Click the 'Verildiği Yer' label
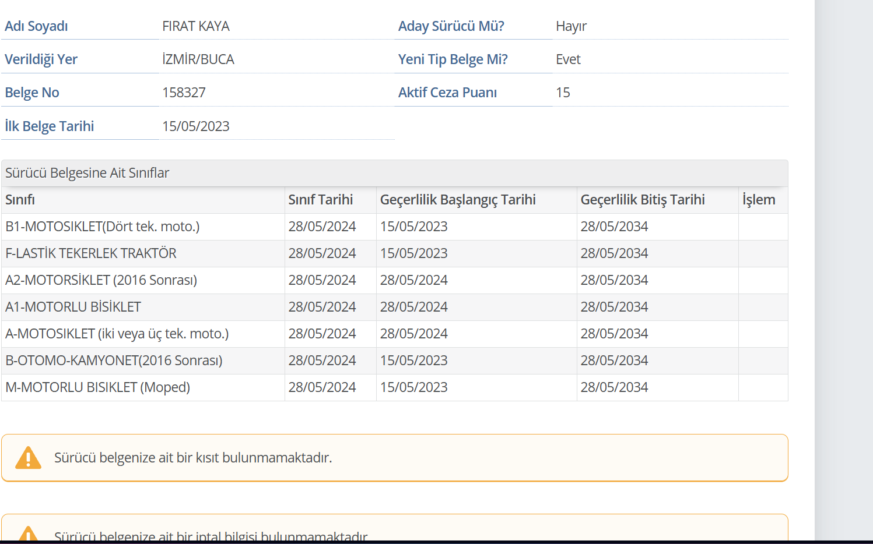Image resolution: width=873 pixels, height=544 pixels. point(41,59)
